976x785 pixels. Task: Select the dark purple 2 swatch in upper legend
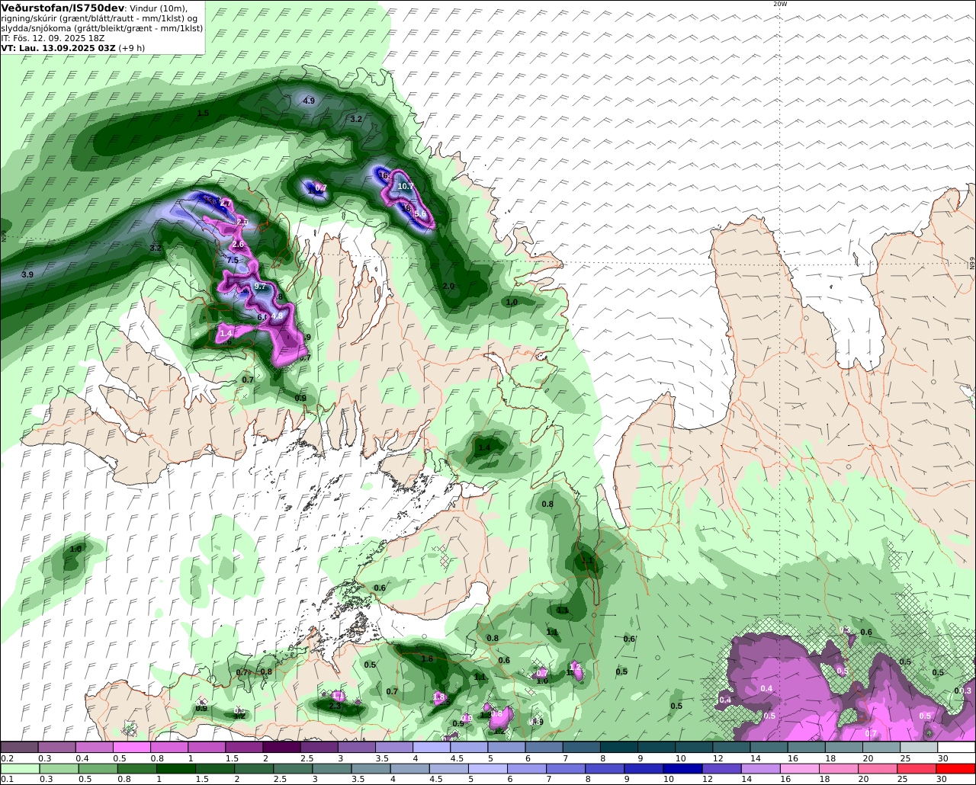[281, 748]
